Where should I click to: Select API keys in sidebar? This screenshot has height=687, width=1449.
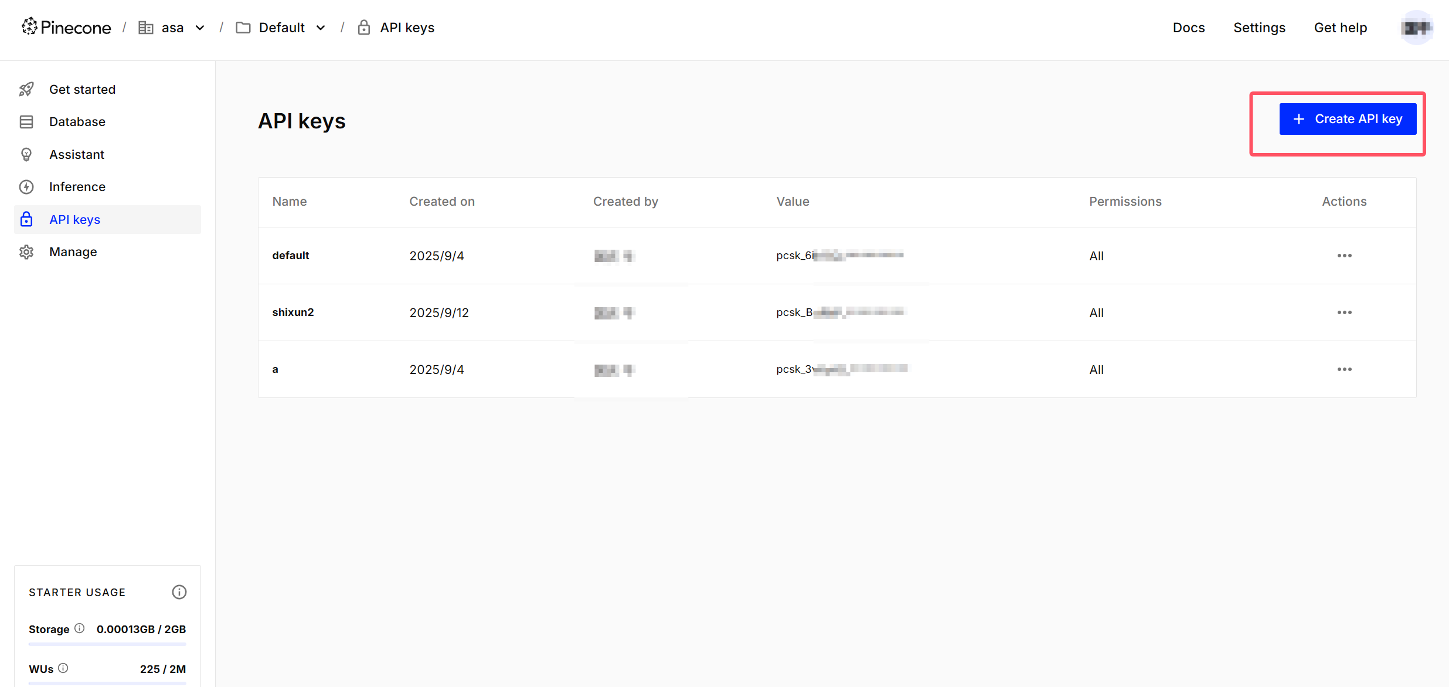[x=74, y=219]
